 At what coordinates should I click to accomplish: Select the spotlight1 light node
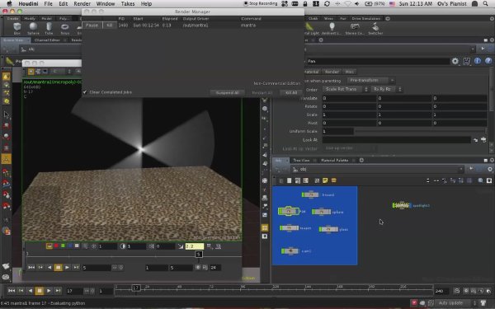[402, 205]
